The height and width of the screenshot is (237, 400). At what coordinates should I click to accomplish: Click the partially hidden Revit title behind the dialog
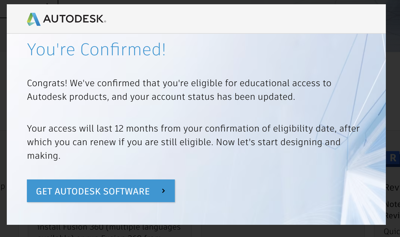click(393, 187)
